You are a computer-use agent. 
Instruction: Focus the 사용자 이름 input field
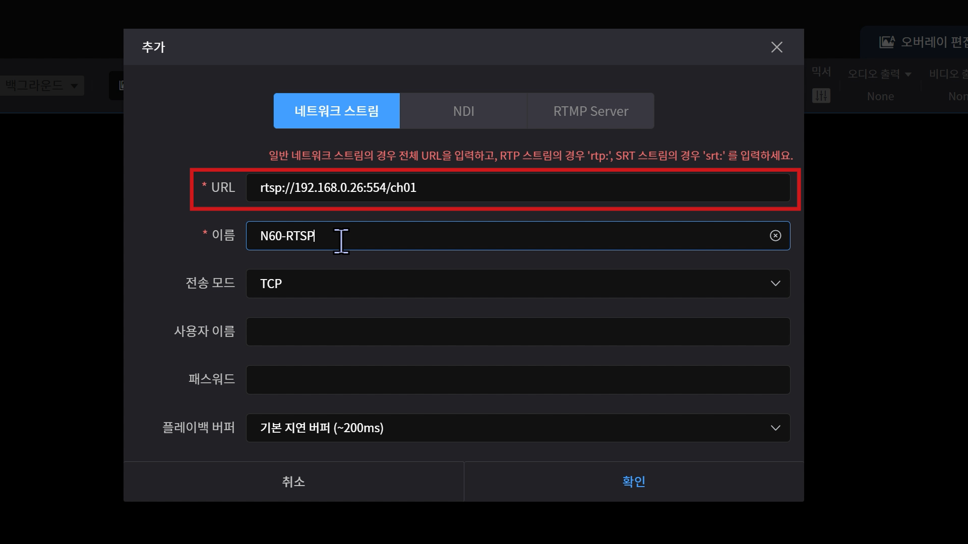point(518,331)
